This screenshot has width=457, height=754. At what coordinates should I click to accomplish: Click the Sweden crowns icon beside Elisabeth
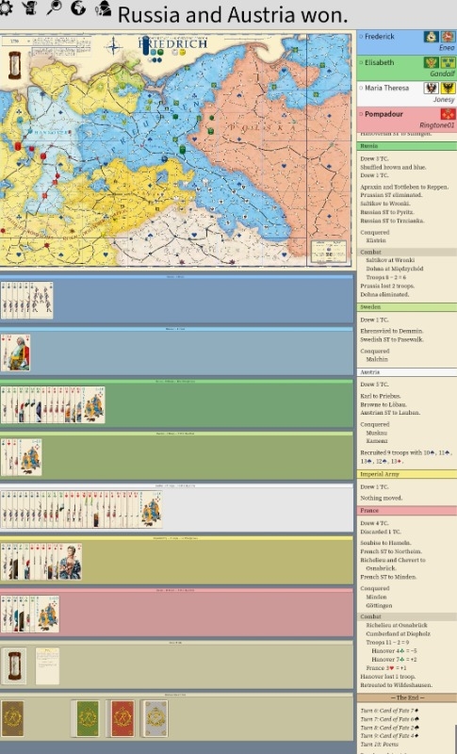tap(448, 62)
